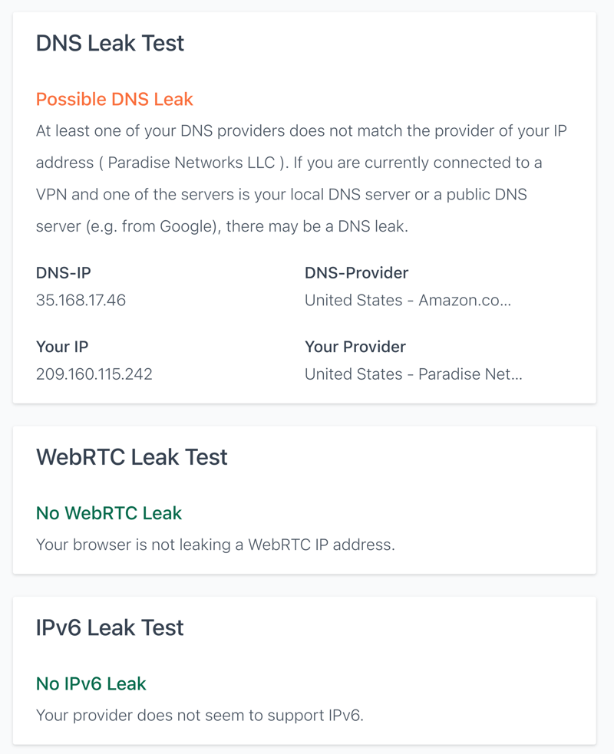Click the No WebRTC Leak status
614x754 pixels.
(x=109, y=513)
